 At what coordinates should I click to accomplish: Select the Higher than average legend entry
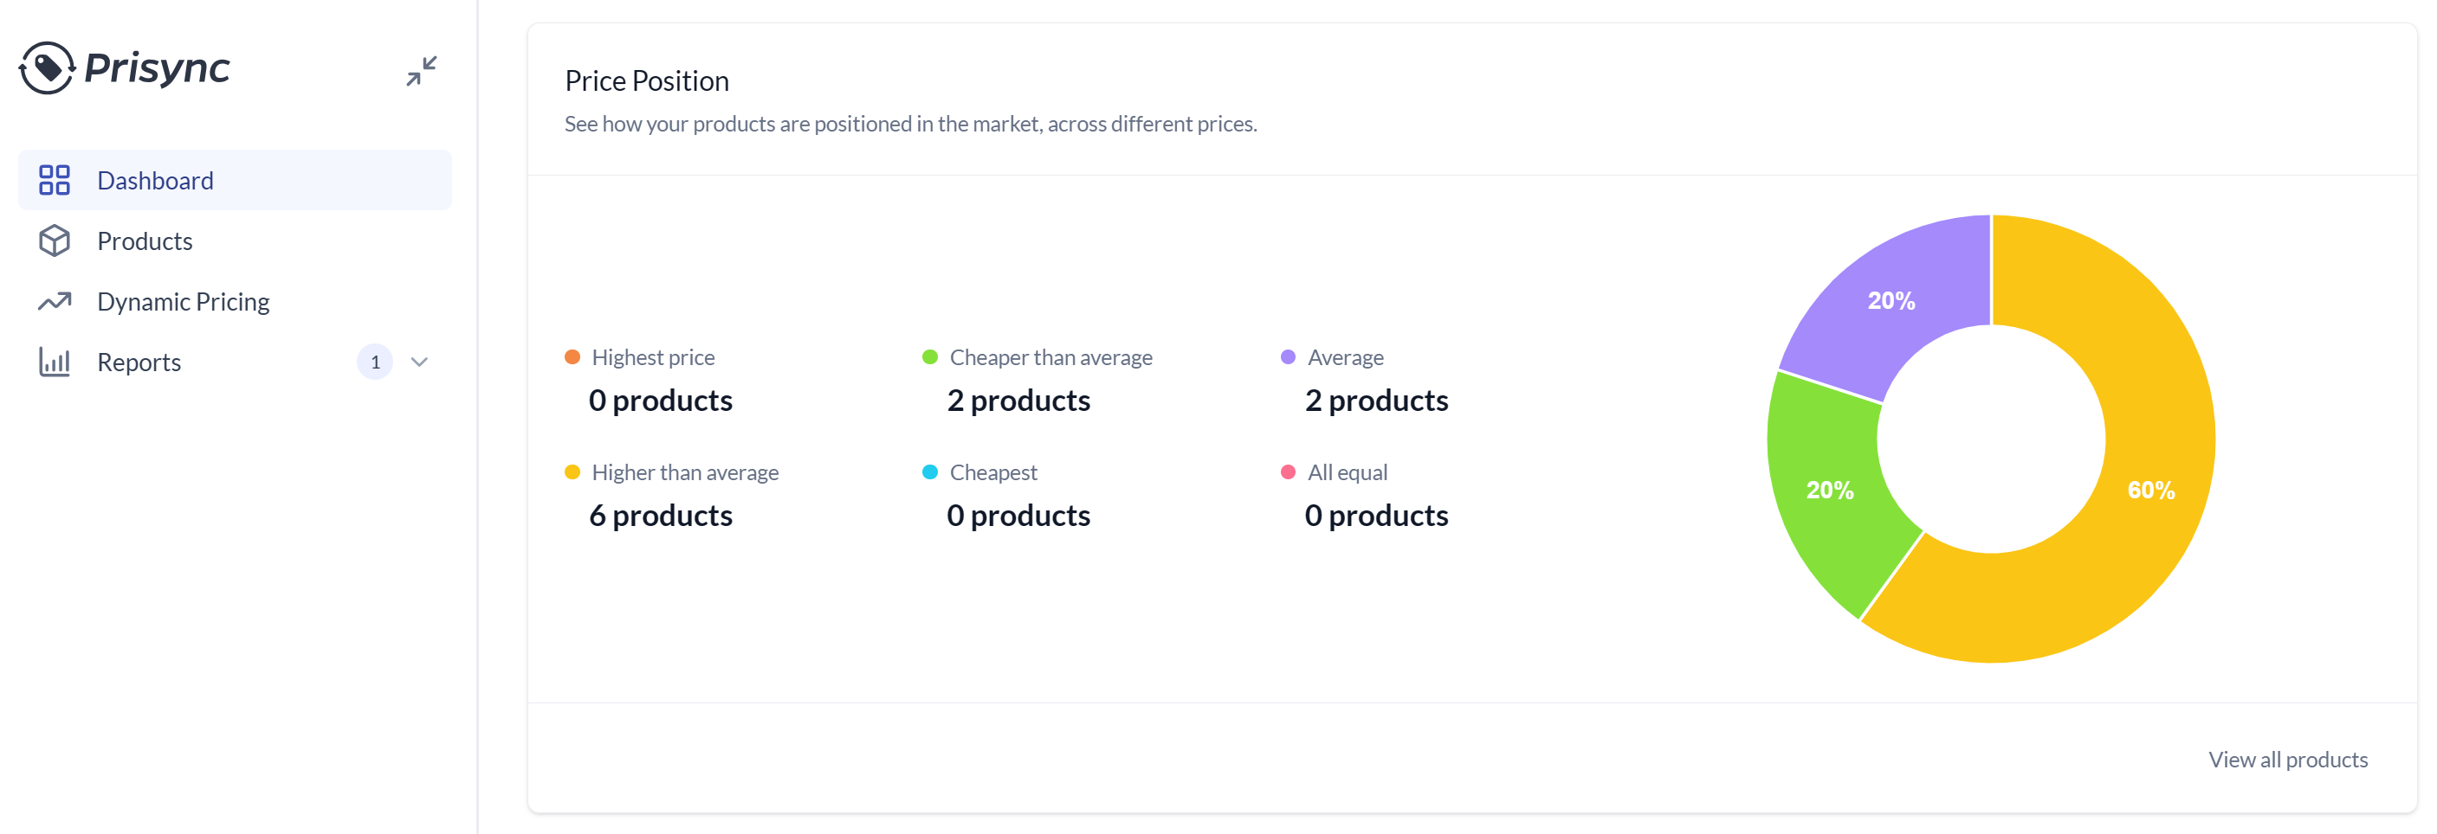coord(684,472)
